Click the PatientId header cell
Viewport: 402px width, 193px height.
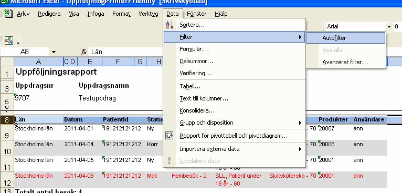click(x=115, y=119)
